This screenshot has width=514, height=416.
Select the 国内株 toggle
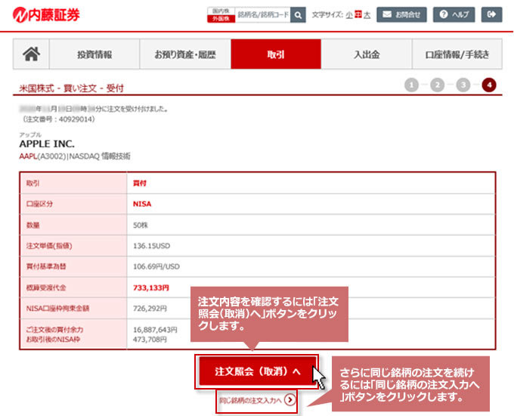pyautogui.click(x=221, y=11)
